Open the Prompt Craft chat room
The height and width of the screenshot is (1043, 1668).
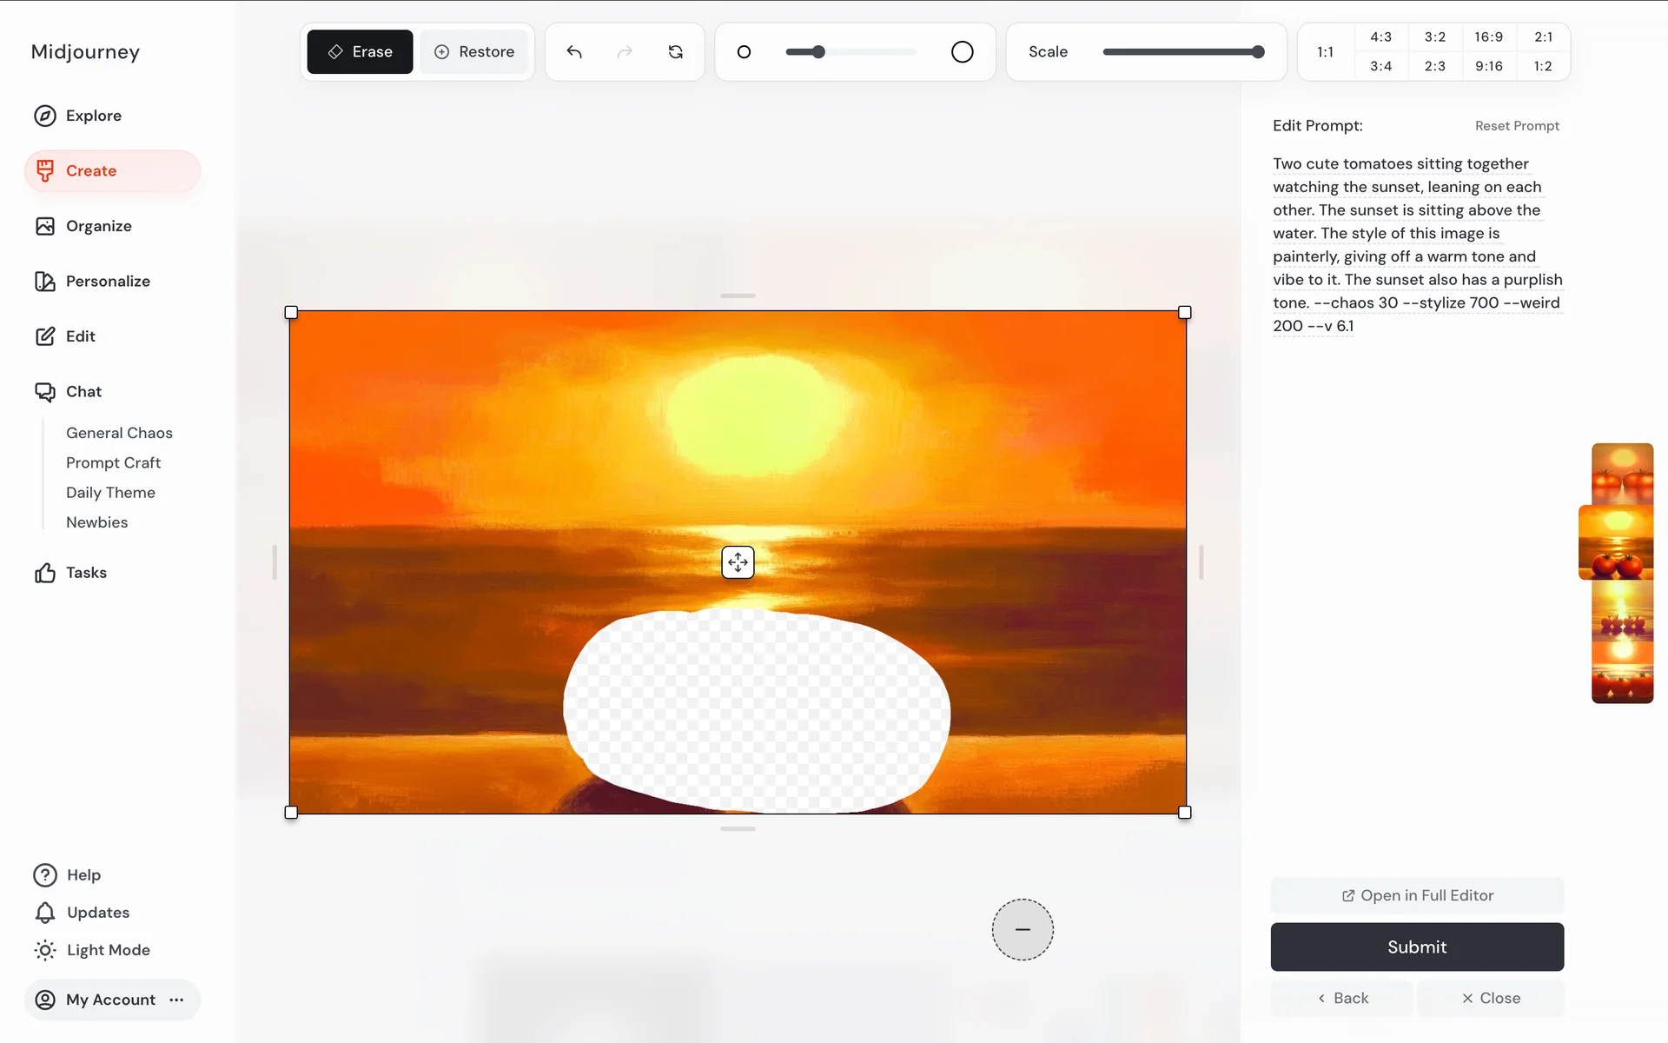[x=113, y=462]
